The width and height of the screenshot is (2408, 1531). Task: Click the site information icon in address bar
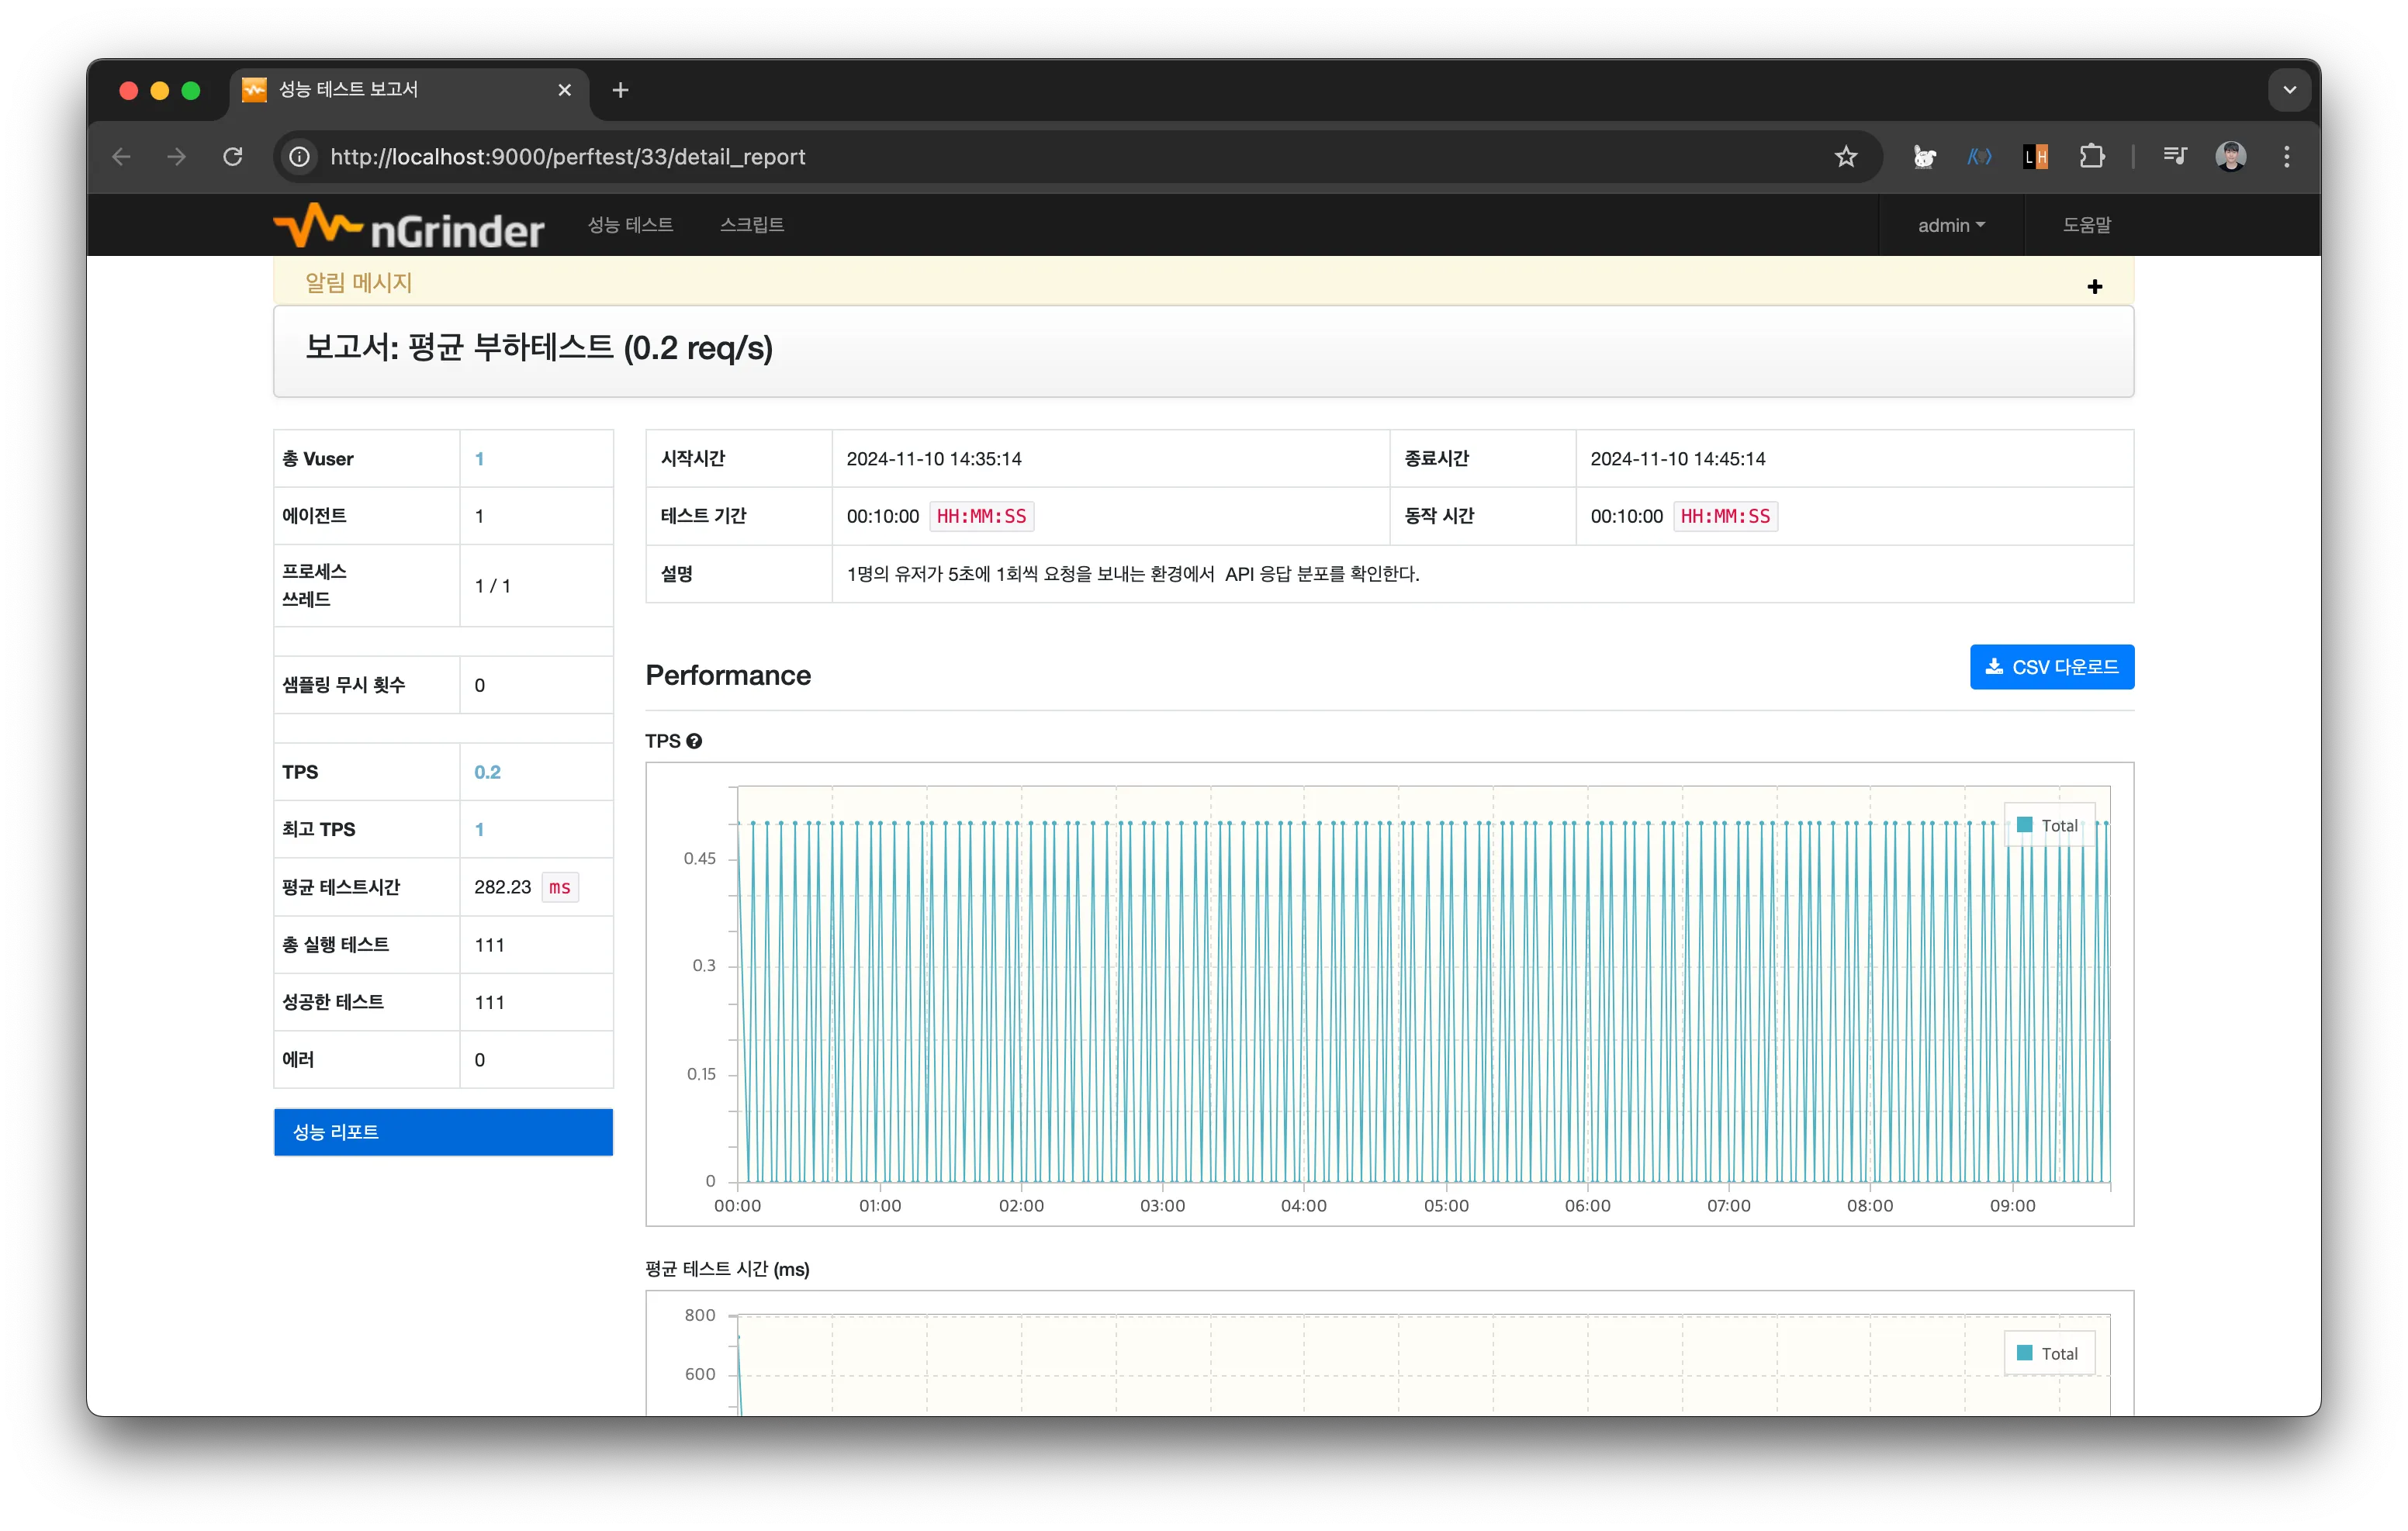299,157
